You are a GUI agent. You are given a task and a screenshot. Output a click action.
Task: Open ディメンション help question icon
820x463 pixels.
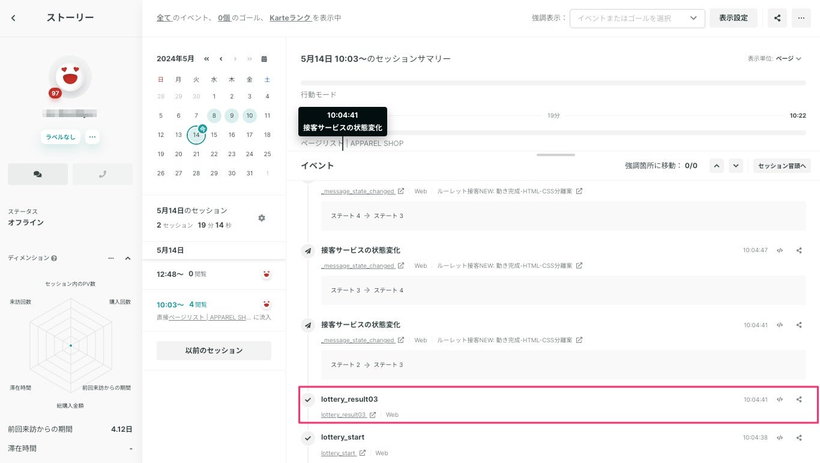pyautogui.click(x=54, y=258)
